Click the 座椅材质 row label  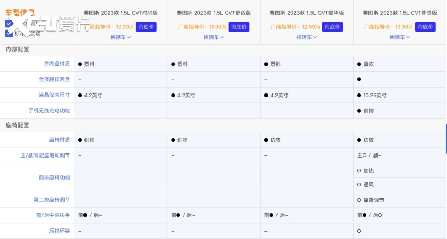(59, 140)
